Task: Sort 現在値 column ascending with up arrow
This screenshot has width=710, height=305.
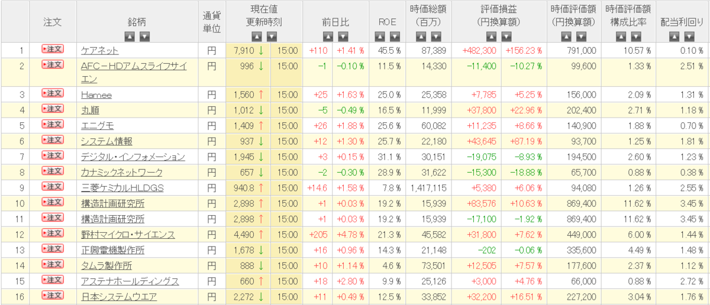Action: 257,36
